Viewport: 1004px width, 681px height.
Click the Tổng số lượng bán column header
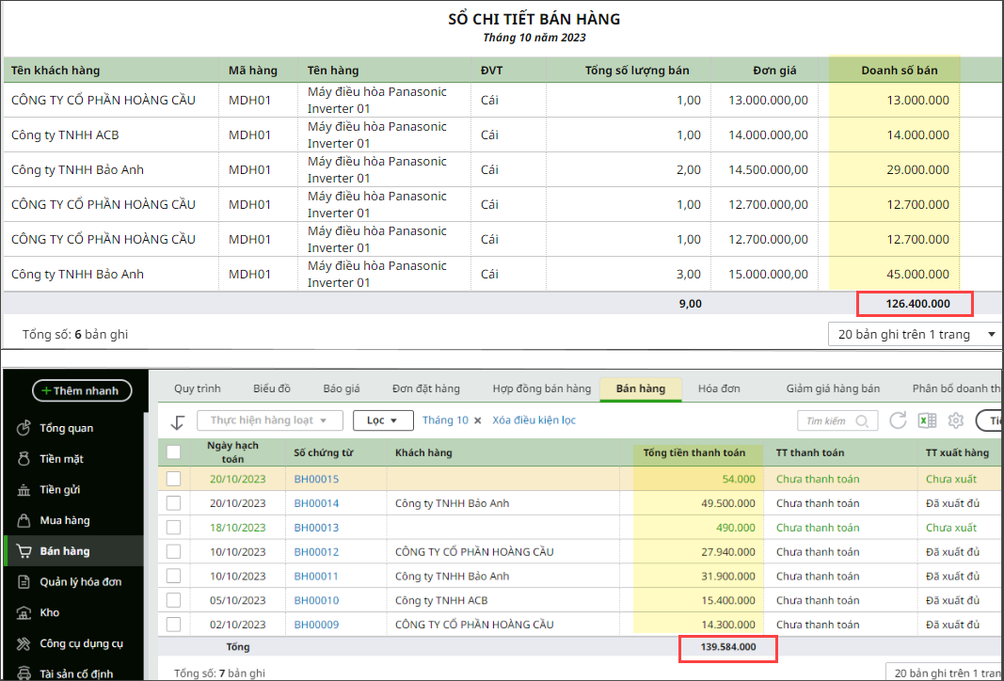[x=637, y=71]
